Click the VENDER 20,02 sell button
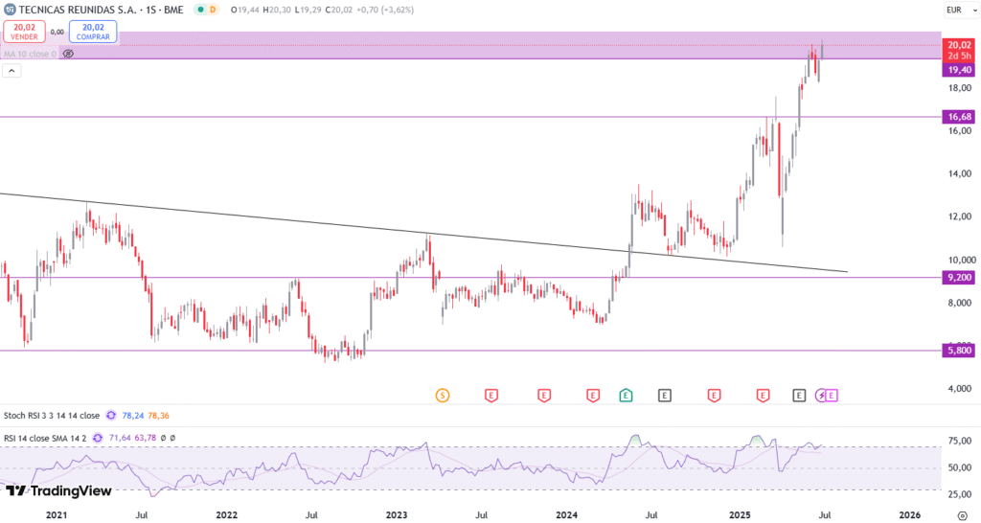This screenshot has width=981, height=523. (x=24, y=32)
